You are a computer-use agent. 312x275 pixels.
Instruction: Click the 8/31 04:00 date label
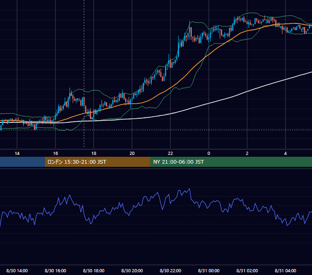(285, 270)
